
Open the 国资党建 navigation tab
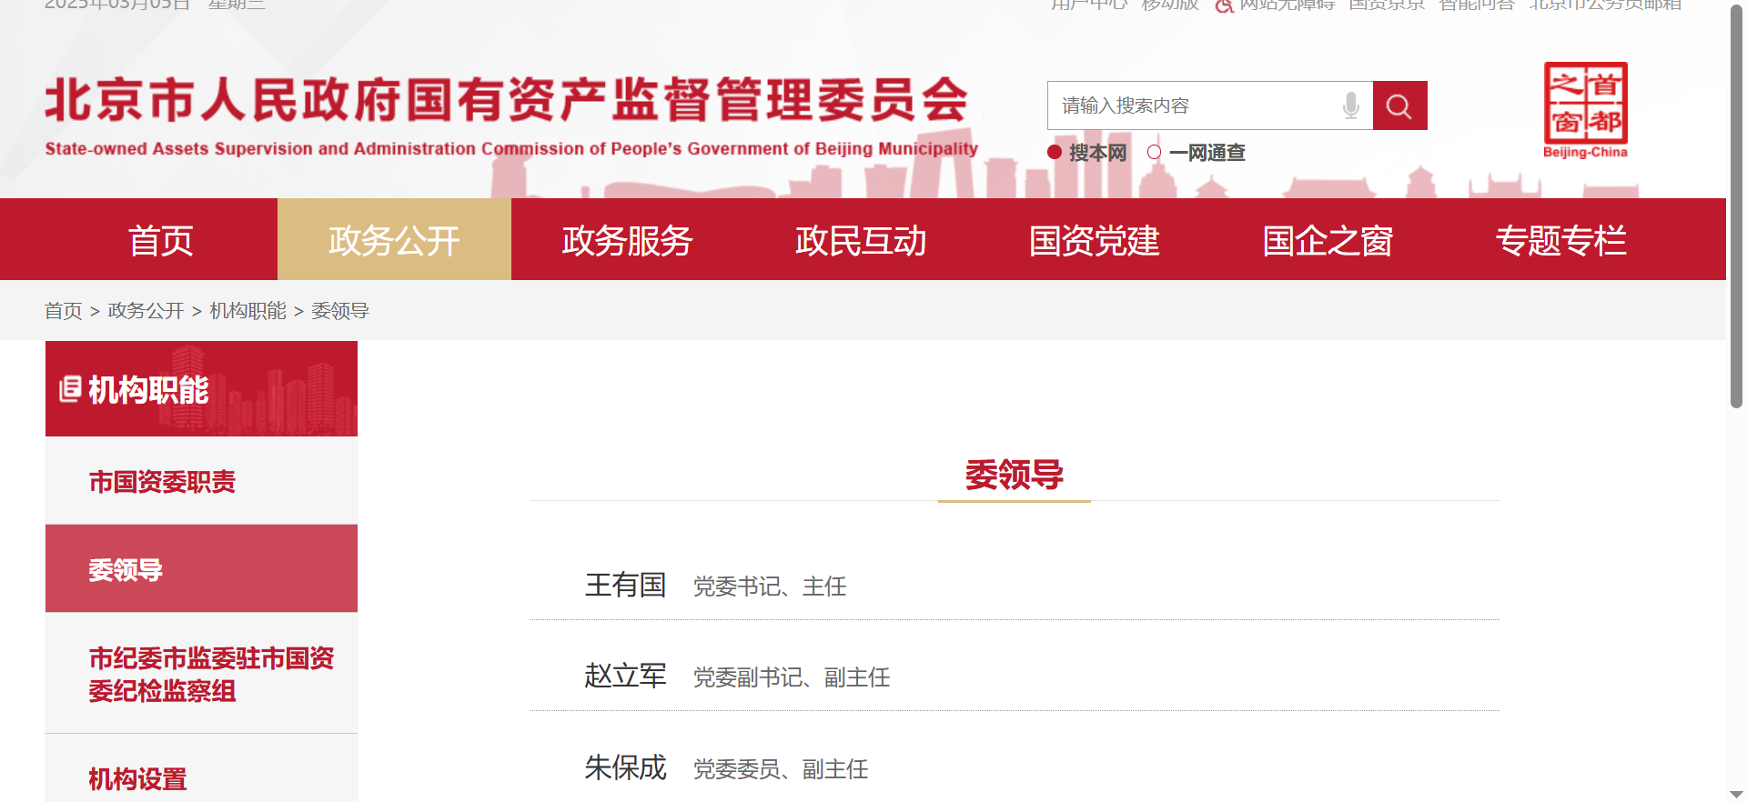(x=1095, y=240)
